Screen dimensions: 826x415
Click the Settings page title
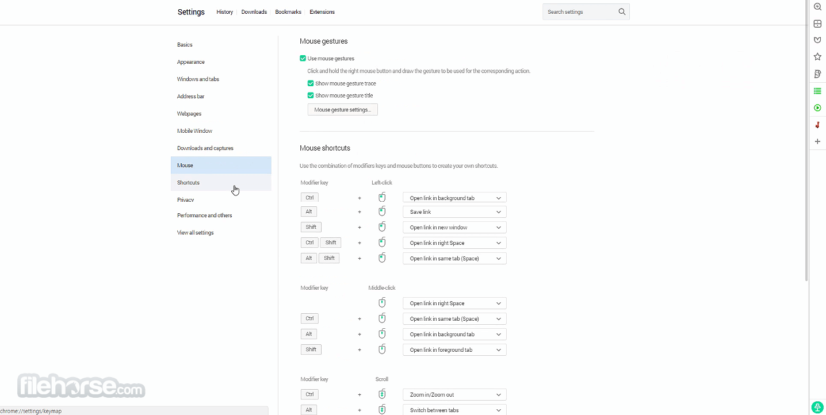[x=191, y=12]
